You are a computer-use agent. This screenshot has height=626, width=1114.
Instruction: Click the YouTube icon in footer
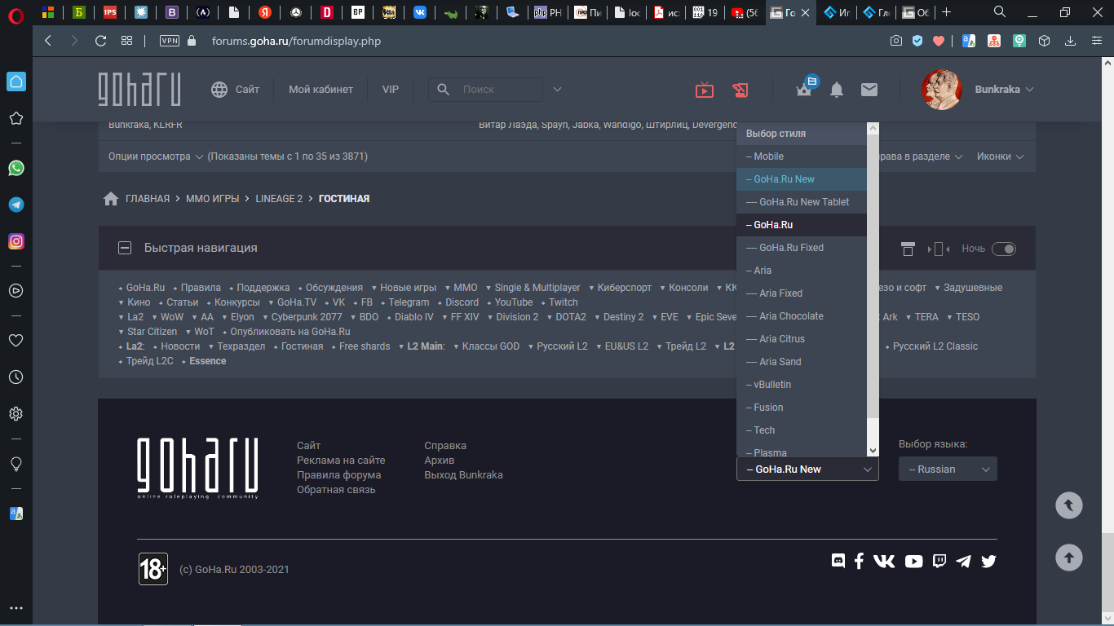(913, 561)
